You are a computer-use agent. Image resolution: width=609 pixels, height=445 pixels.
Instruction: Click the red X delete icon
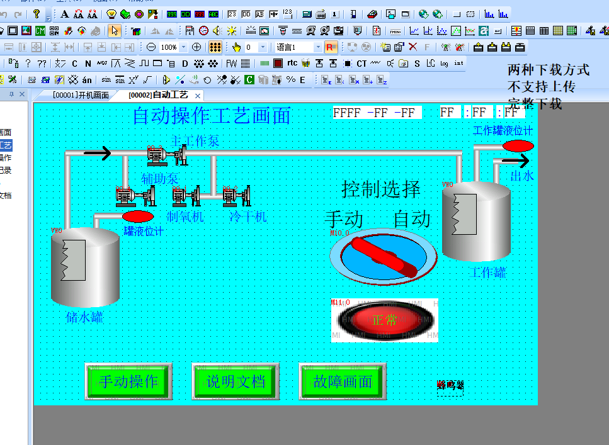[413, 47]
